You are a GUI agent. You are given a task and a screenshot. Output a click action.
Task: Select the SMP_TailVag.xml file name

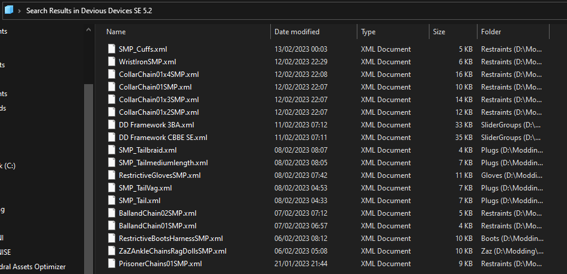pos(145,188)
